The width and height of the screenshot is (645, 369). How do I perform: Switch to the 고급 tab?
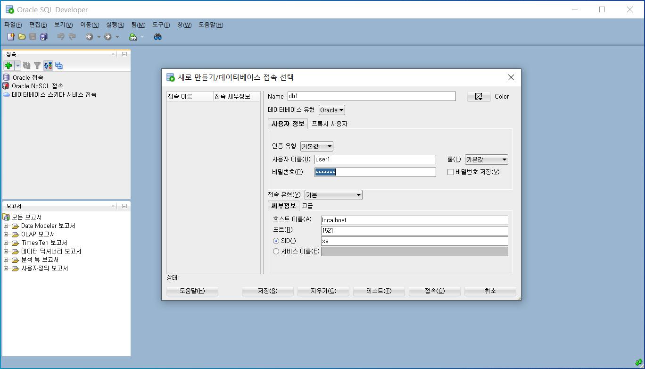tap(307, 206)
